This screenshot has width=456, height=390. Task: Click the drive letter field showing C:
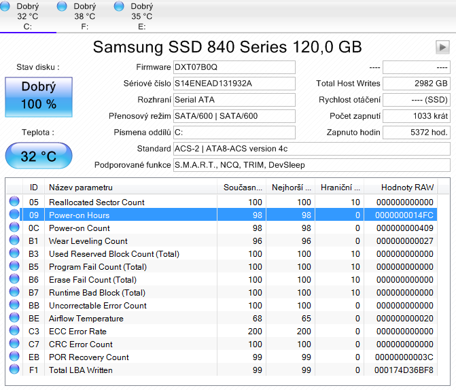234,132
